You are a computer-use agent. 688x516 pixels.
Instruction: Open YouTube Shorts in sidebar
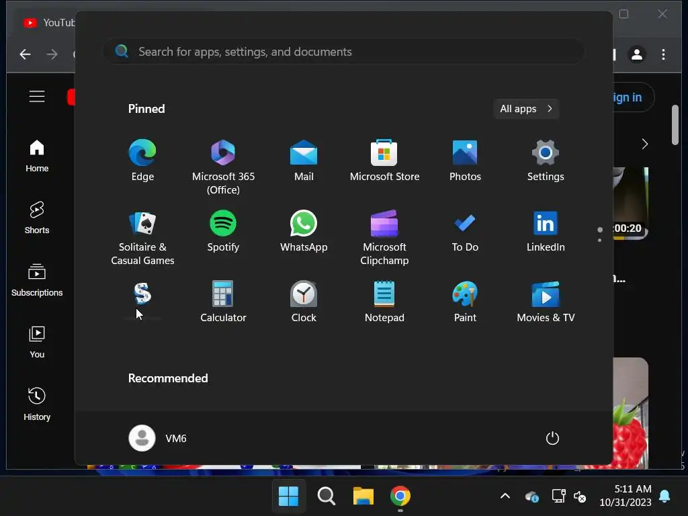coord(37,218)
